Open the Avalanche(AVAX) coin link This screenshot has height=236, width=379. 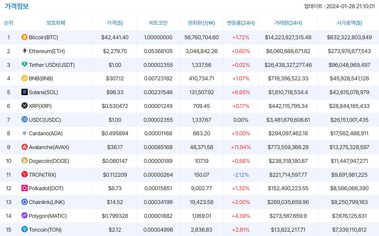click(49, 147)
